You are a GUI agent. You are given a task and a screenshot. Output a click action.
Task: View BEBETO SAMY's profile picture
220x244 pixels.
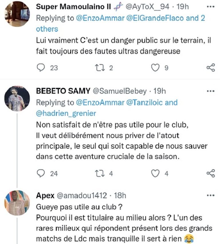click(17, 99)
